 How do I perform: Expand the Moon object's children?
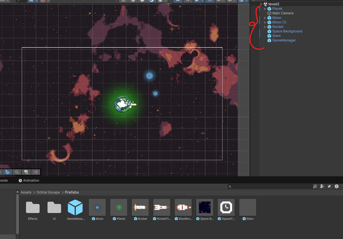(x=265, y=18)
